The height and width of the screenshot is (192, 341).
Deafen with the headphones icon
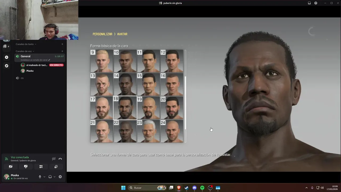coord(50,177)
